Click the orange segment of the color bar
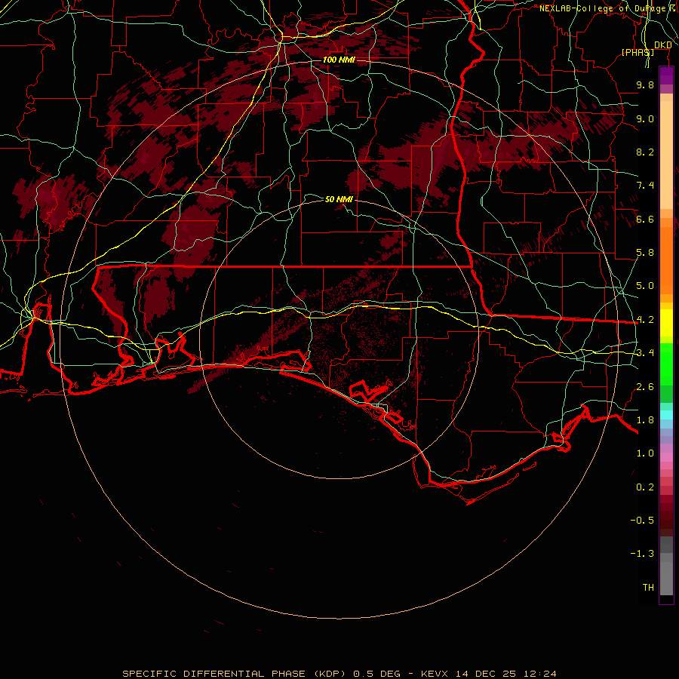679x679 pixels. [x=666, y=260]
